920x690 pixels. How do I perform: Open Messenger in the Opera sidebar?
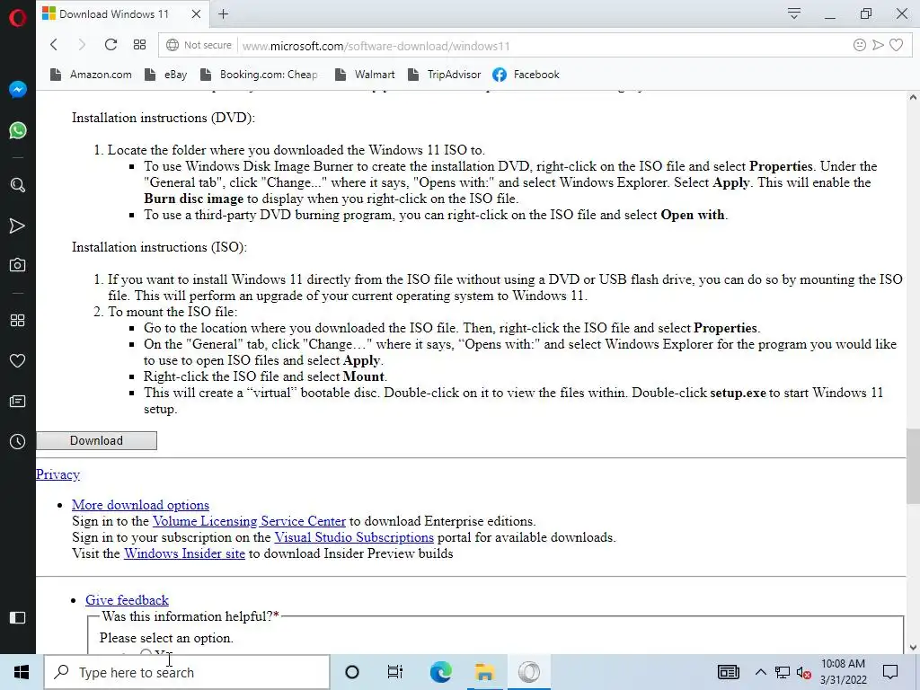click(18, 89)
